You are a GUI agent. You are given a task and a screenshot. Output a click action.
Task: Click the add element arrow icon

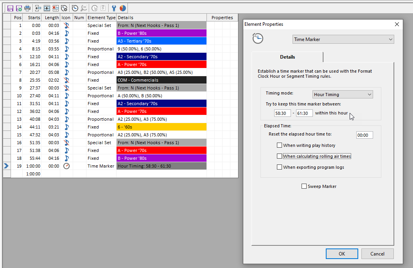click(x=38, y=9)
